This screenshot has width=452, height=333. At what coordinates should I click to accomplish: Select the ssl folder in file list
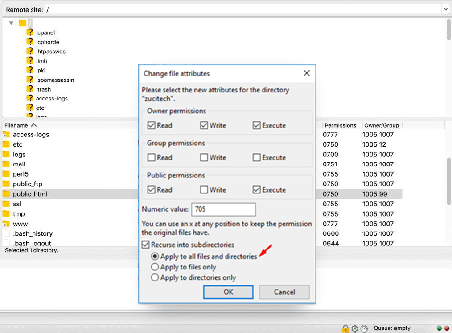click(17, 204)
